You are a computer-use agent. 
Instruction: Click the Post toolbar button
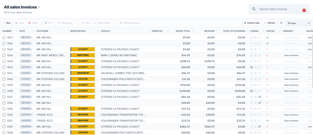pos(86,23)
